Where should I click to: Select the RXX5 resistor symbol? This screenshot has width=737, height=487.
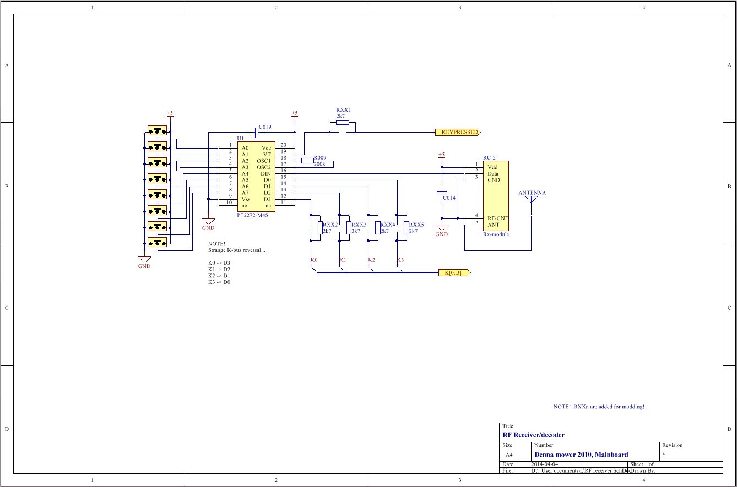coord(406,228)
